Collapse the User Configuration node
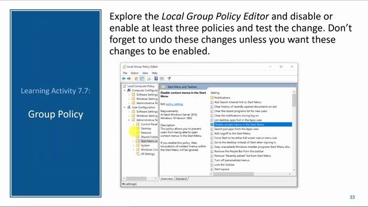 point(125,108)
